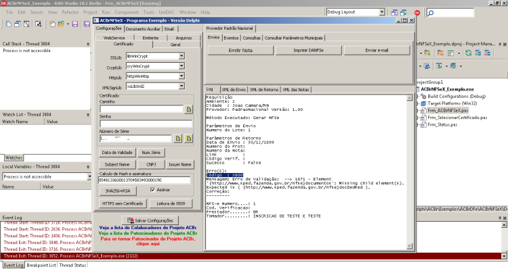Image resolution: width=508 pixels, height=269 pixels.
Task: Open the UniDAC menu
Action: click(167, 12)
